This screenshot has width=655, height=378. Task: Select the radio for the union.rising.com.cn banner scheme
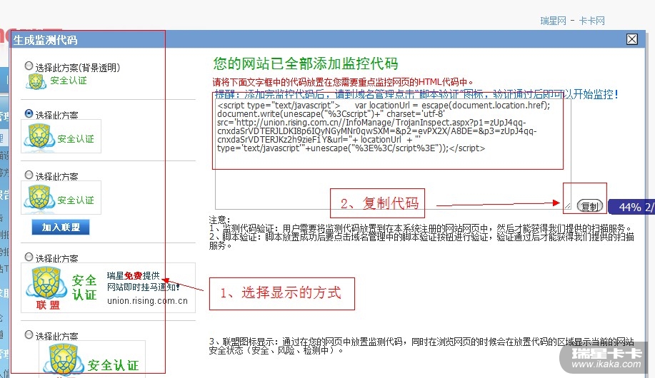(x=29, y=257)
